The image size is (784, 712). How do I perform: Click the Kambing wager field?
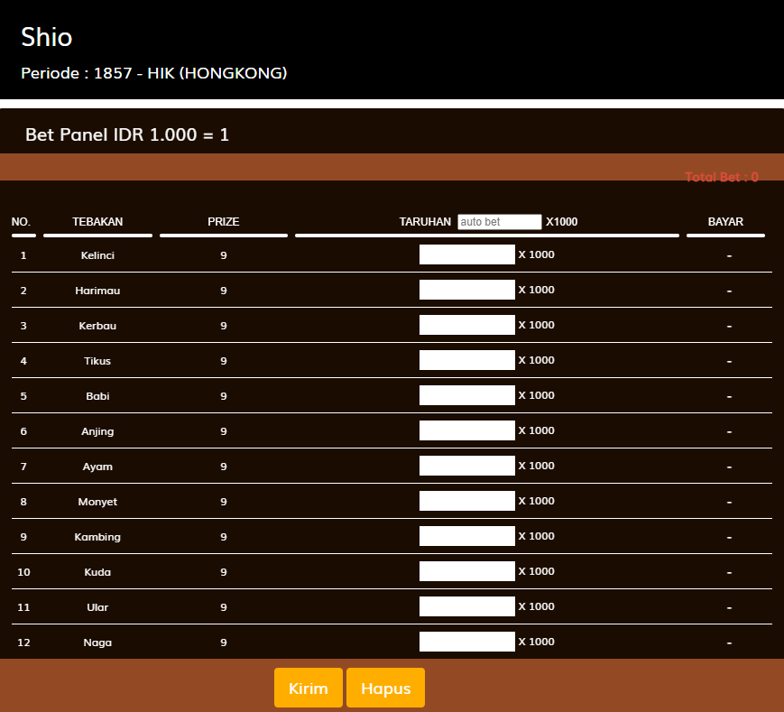(466, 536)
